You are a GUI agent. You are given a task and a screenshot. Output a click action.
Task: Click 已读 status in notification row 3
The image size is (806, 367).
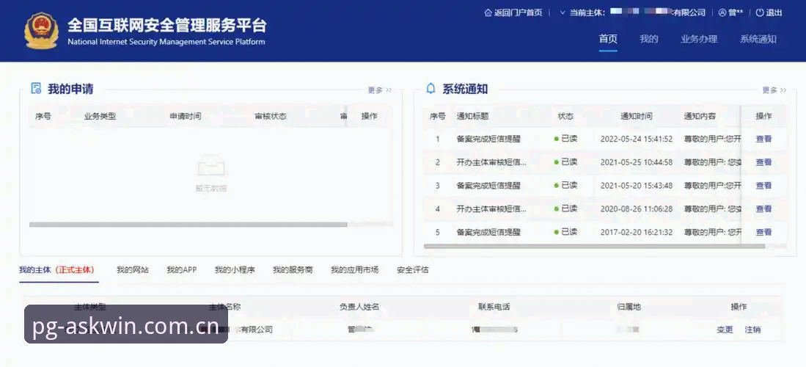565,185
